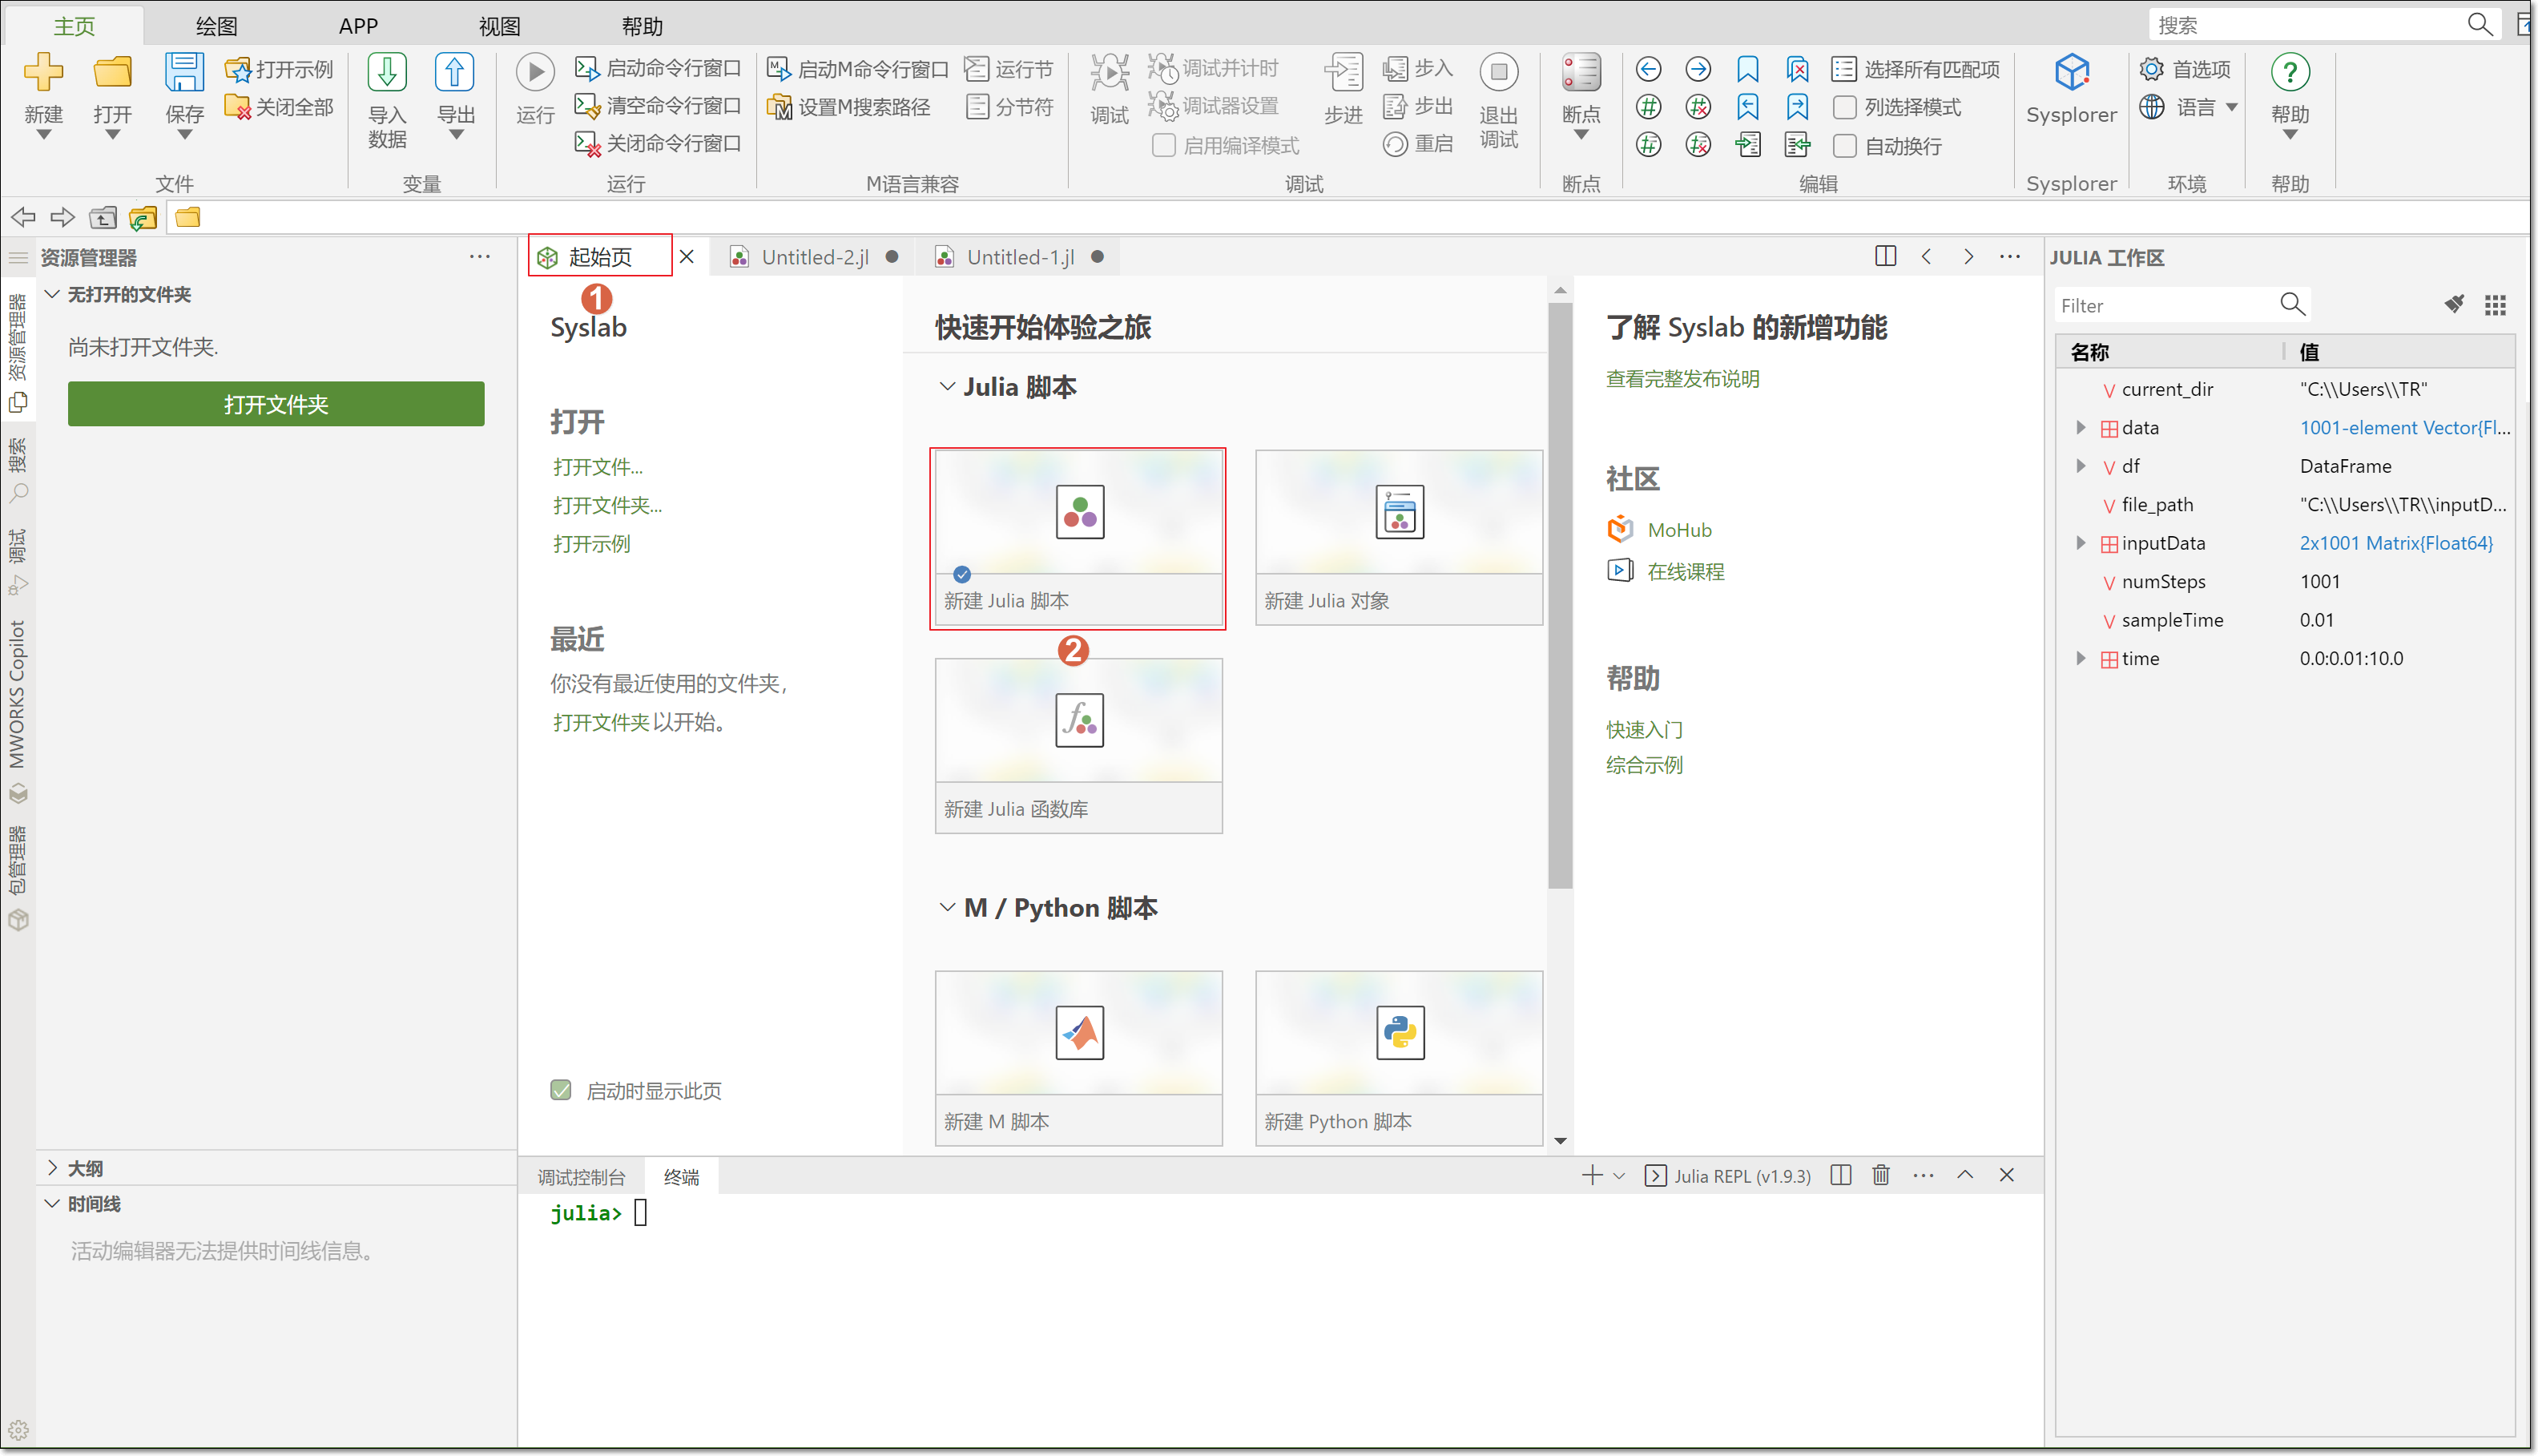The image size is (2538, 1456).
Task: Click the Preferences (首选项) gear icon
Action: (2151, 69)
